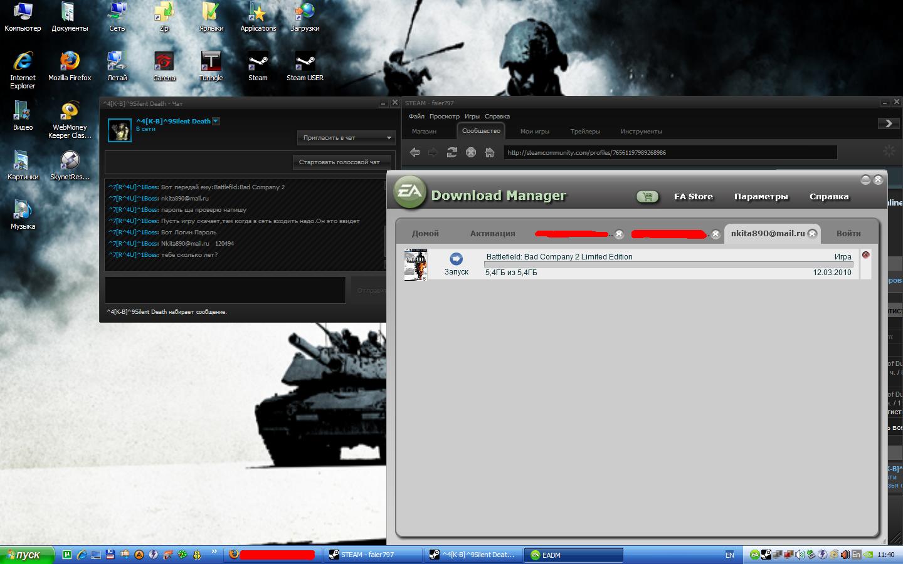This screenshot has width=903, height=564.
Task: Launch Tunngle from the desktop
Action: [211, 67]
